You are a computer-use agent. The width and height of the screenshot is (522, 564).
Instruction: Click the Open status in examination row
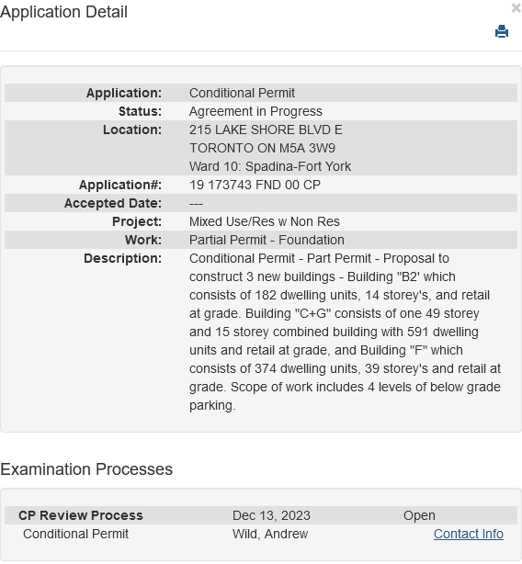point(419,515)
